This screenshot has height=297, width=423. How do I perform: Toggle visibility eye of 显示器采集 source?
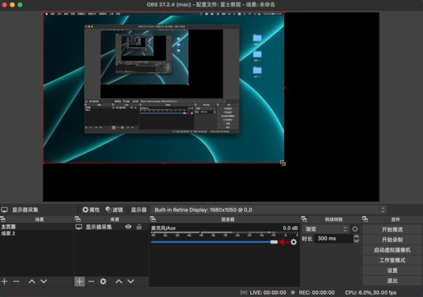click(x=128, y=227)
